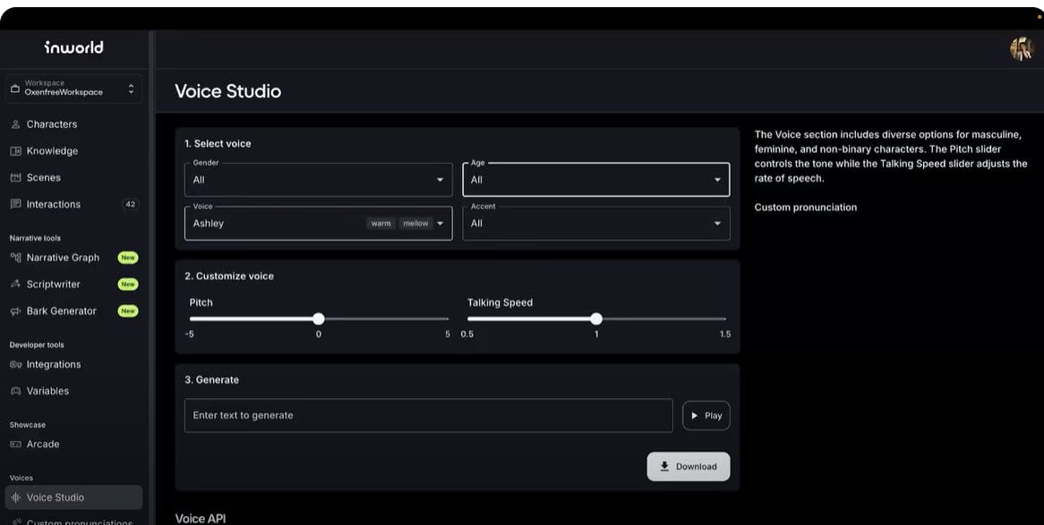Click the Enter text to generate field

pos(428,415)
